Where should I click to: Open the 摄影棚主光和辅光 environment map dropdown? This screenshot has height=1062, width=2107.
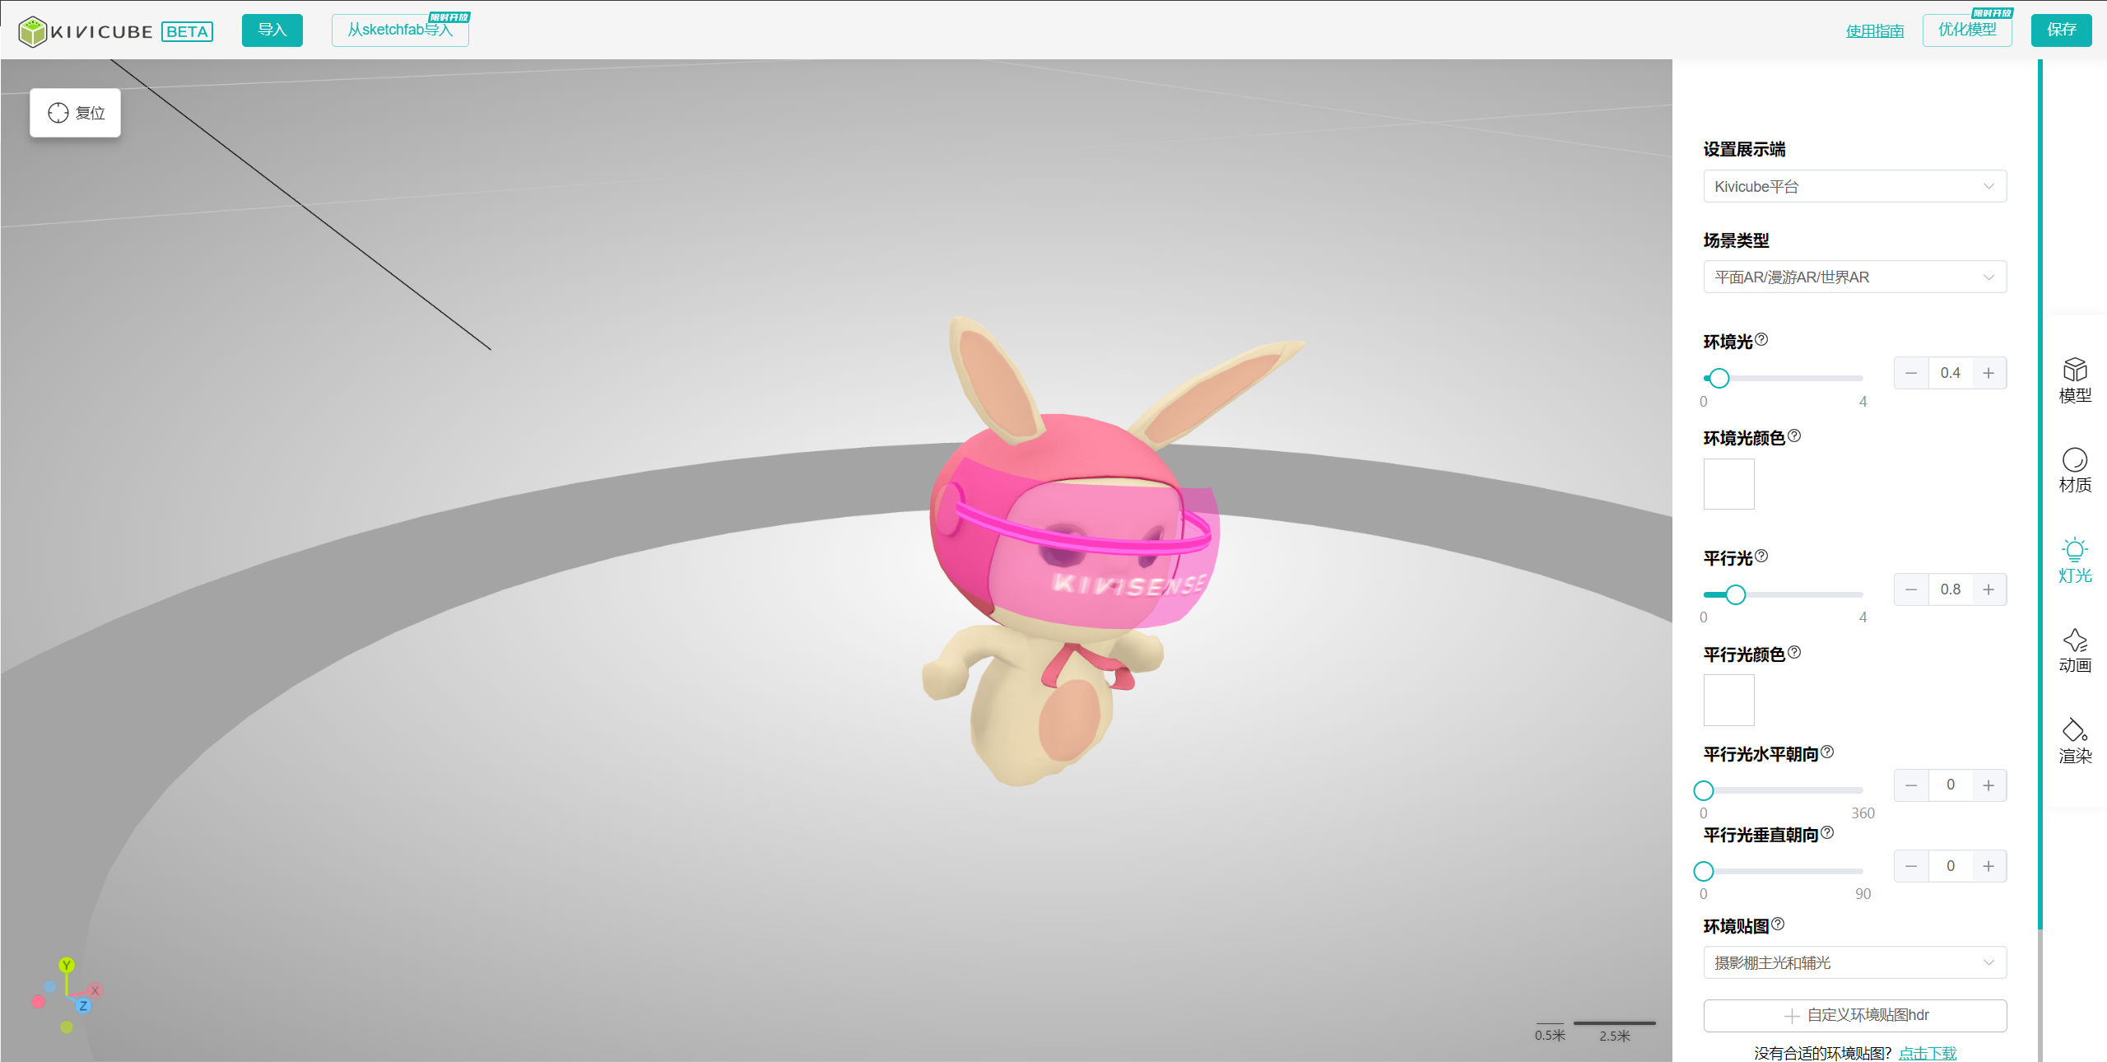pyautogui.click(x=1854, y=962)
